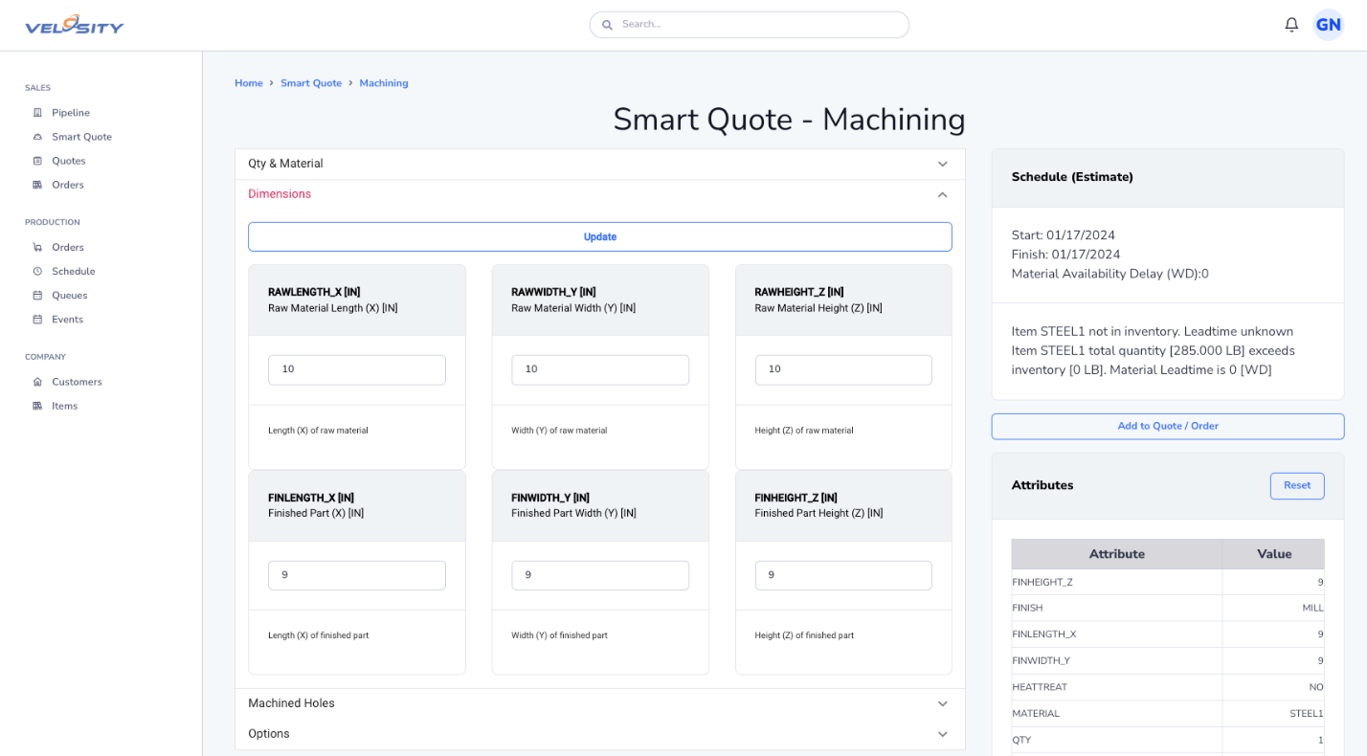Image resolution: width=1367 pixels, height=756 pixels.
Task: Expand the Options section chevron
Action: coord(942,734)
